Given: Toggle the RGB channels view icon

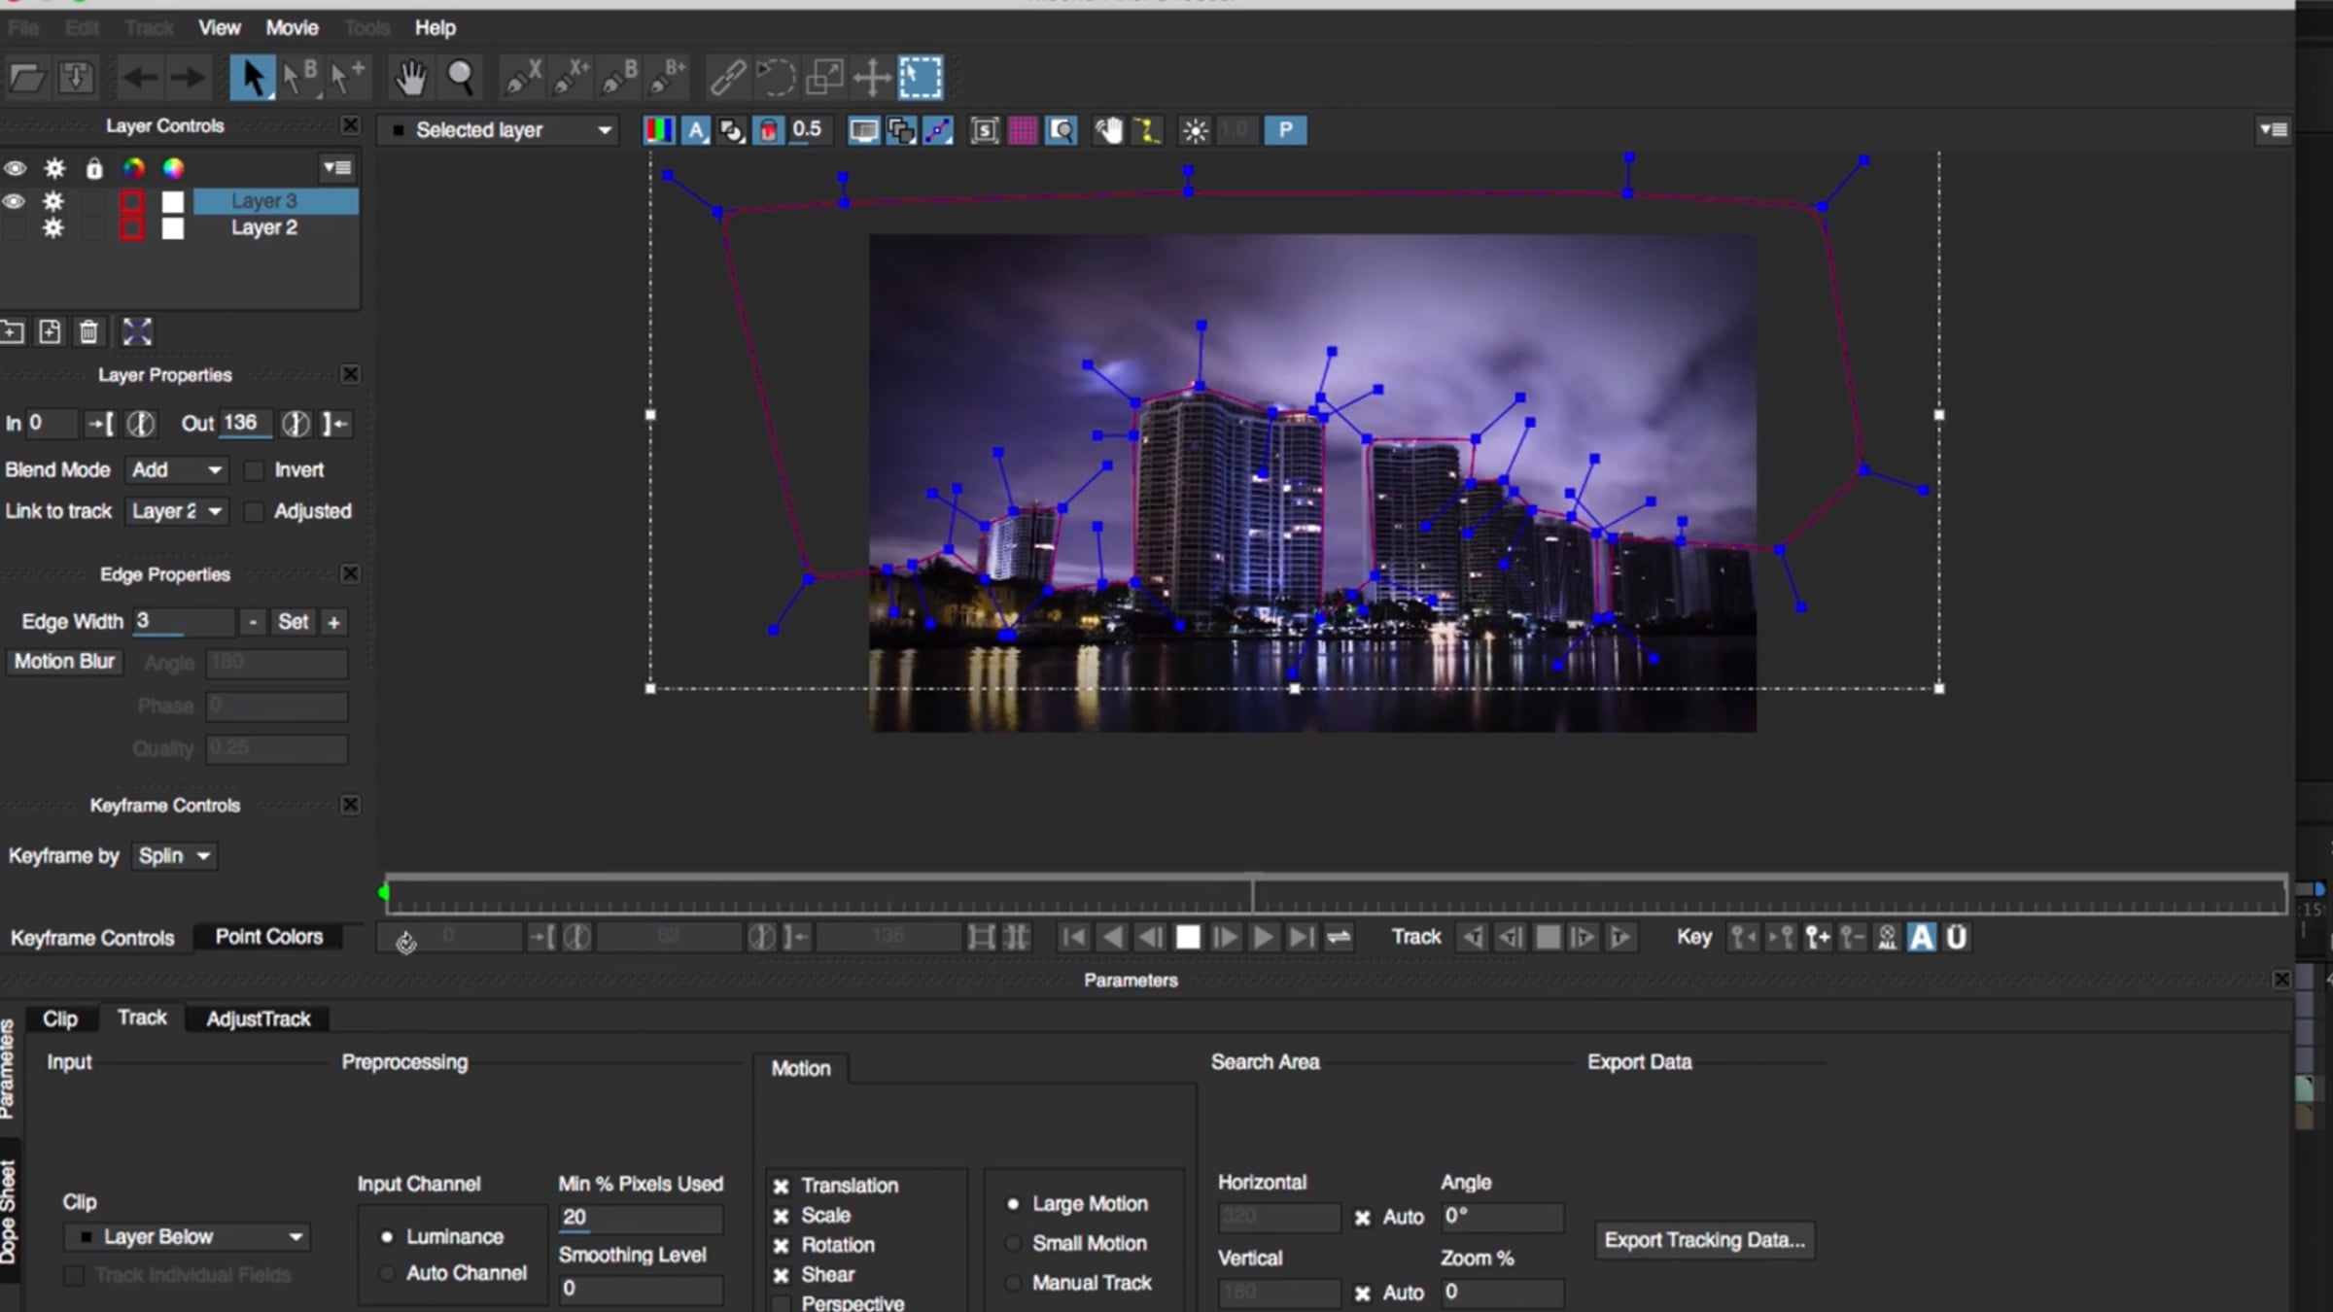Looking at the screenshot, I should pos(658,130).
